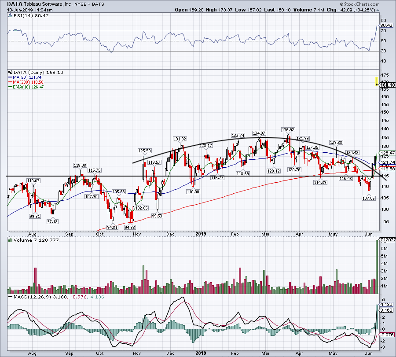Click the 97.18 low price annotation
This screenshot has width=396, height=357.
click(x=52, y=221)
